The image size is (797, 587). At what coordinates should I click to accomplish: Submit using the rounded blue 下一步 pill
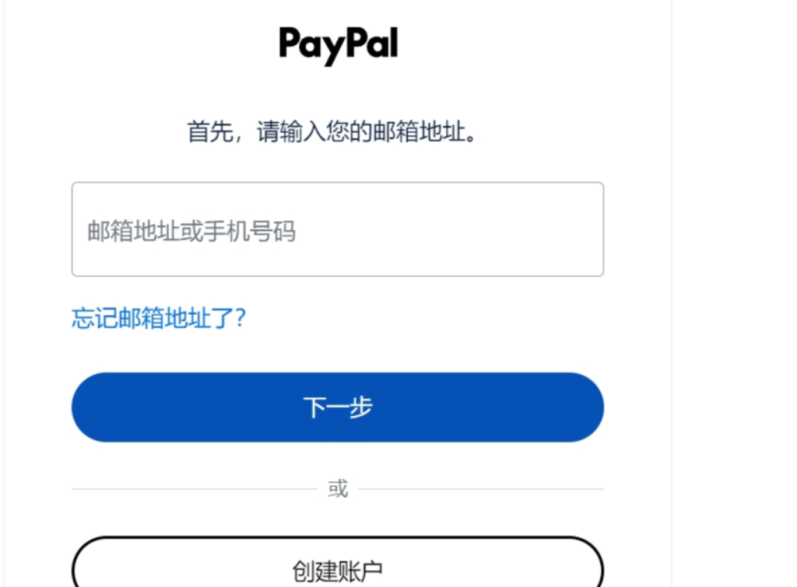point(338,407)
